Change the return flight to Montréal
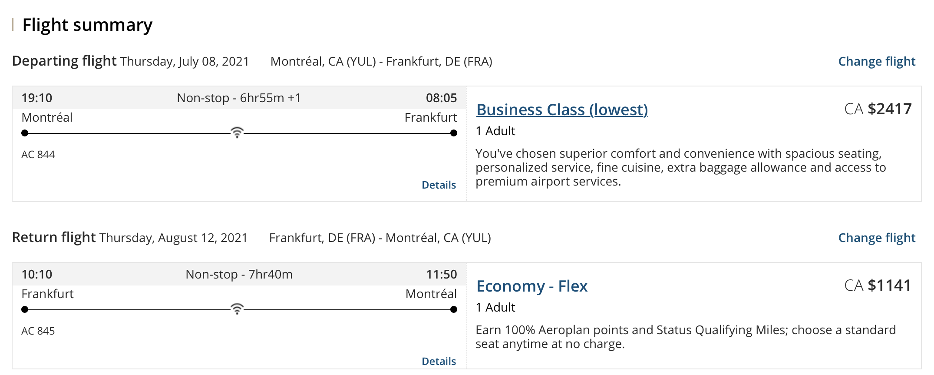This screenshot has width=934, height=375. (876, 238)
